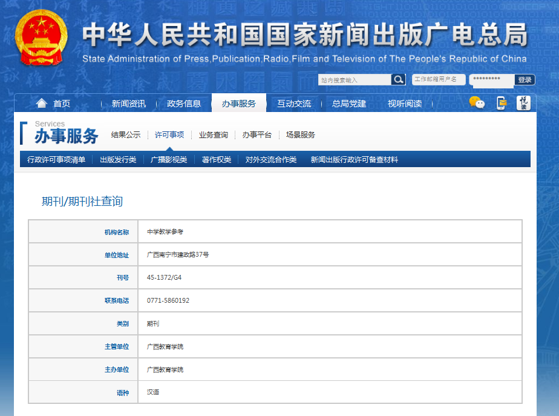The image size is (559, 416).
Task: Click the 主管单位 row label
Action: 117,346
